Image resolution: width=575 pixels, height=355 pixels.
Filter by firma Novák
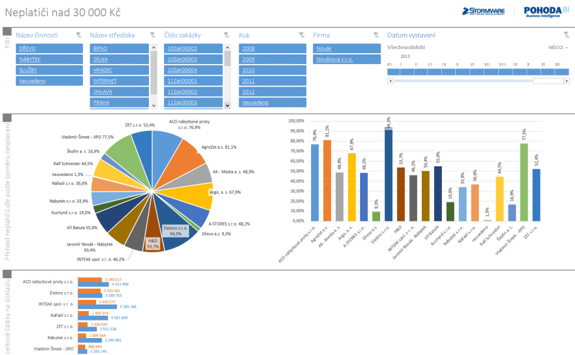pyautogui.click(x=347, y=48)
